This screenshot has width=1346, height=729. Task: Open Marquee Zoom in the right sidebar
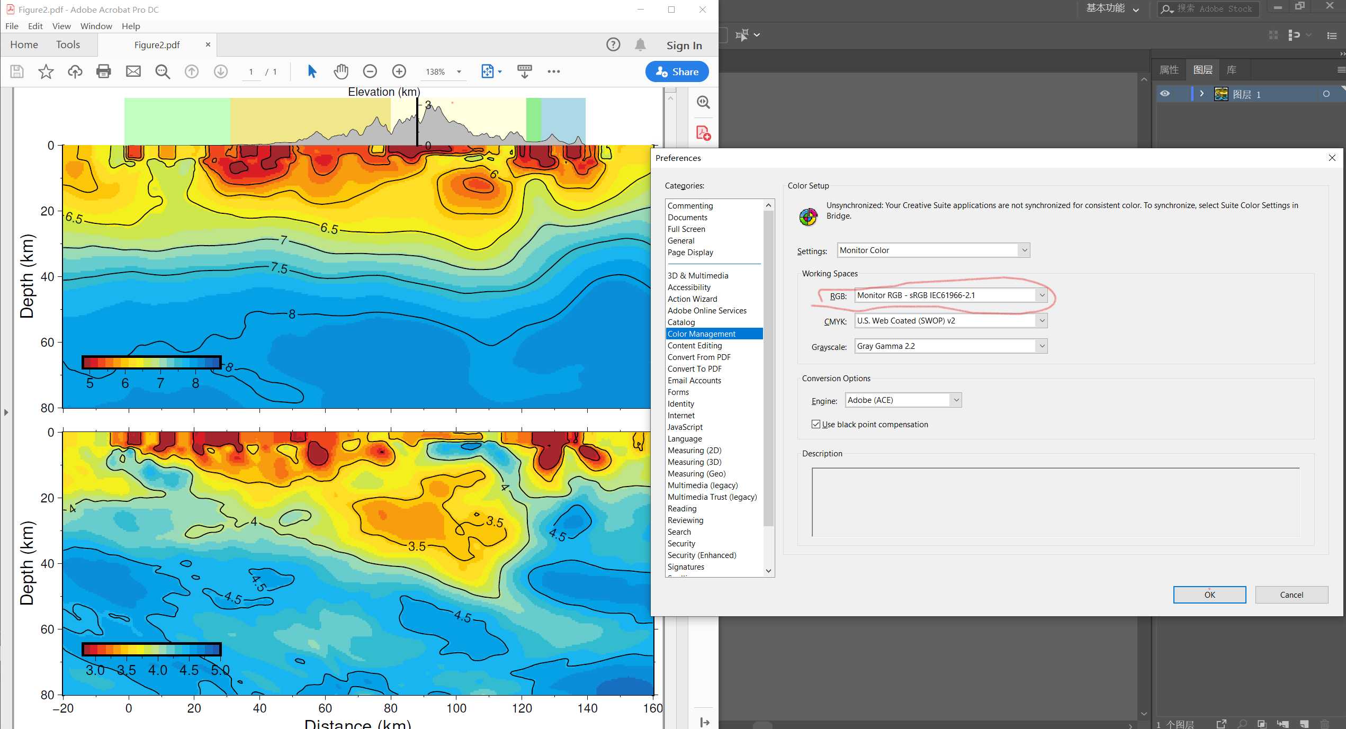click(x=703, y=102)
